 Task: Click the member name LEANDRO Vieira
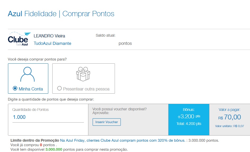point(49,36)
